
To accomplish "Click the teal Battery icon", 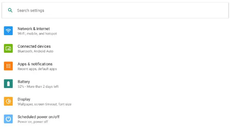I will 8,84.
